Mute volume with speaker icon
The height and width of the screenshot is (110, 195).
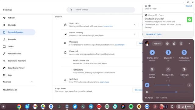click(x=147, y=85)
